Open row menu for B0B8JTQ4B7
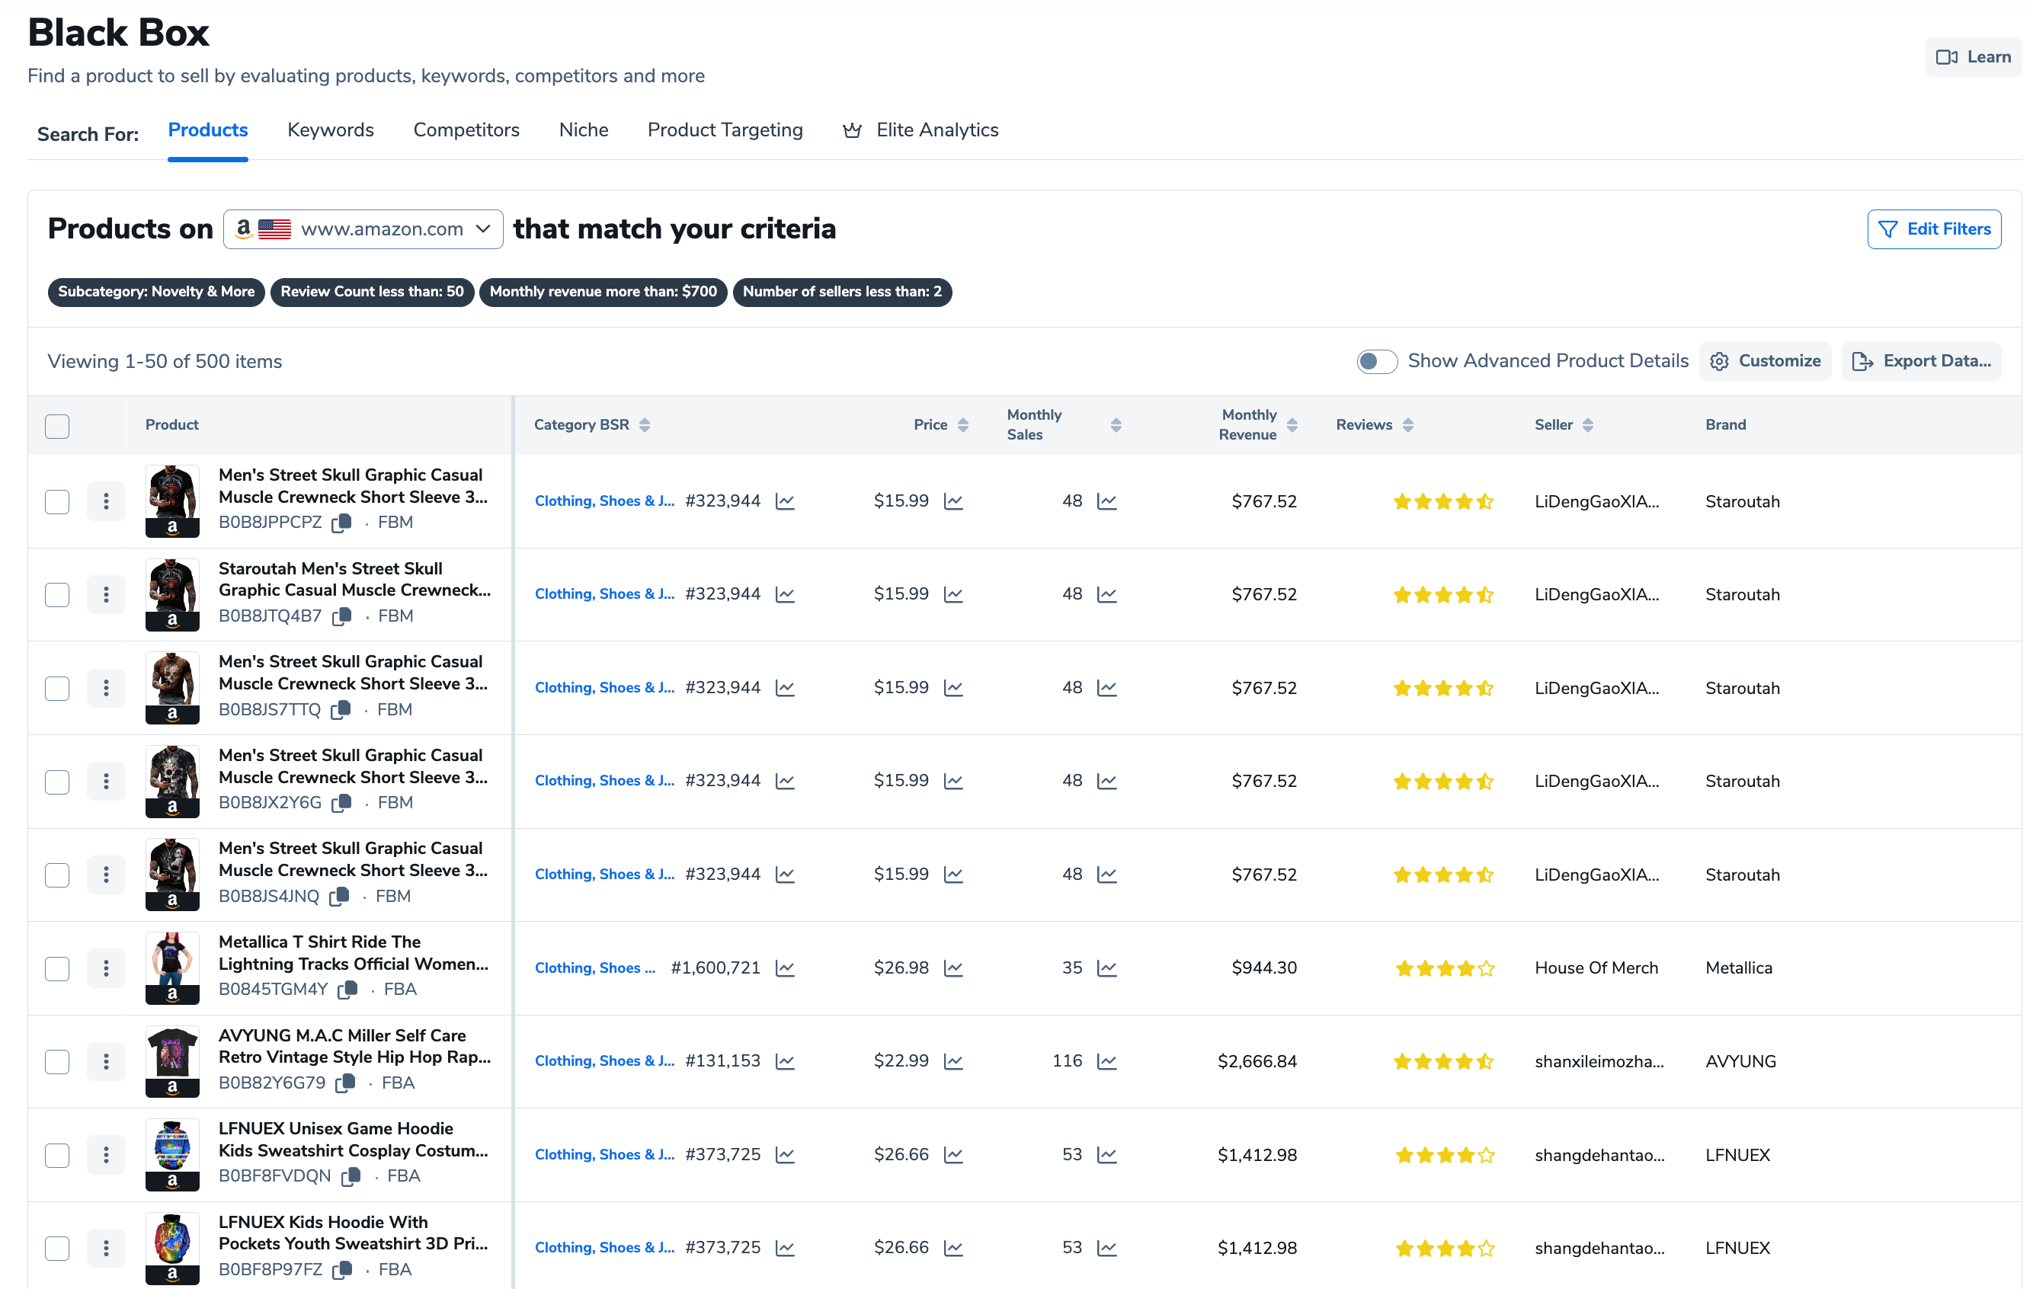The width and height of the screenshot is (2033, 1289). (x=107, y=594)
